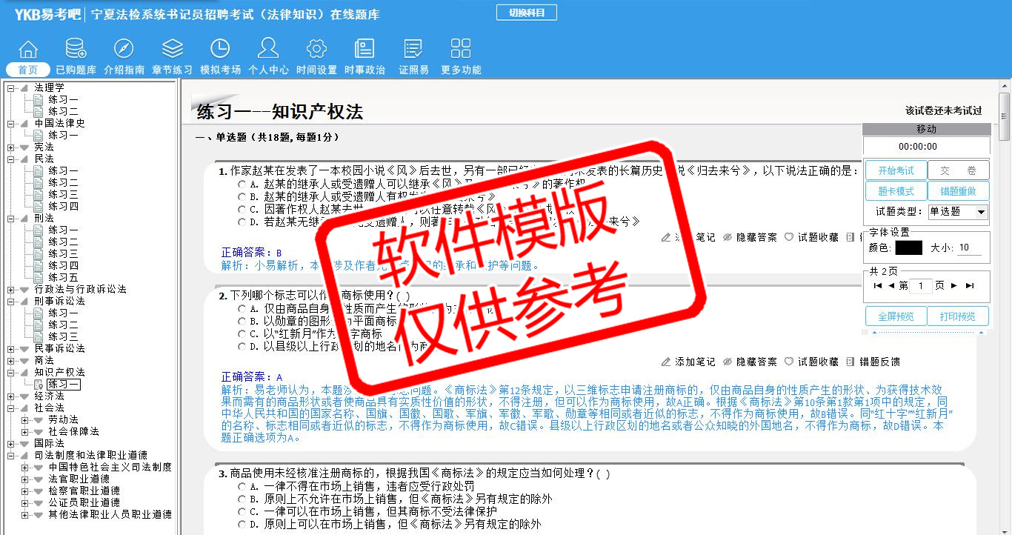Select 练习四 under 民法
This screenshot has width=1012, height=535.
pos(63,207)
